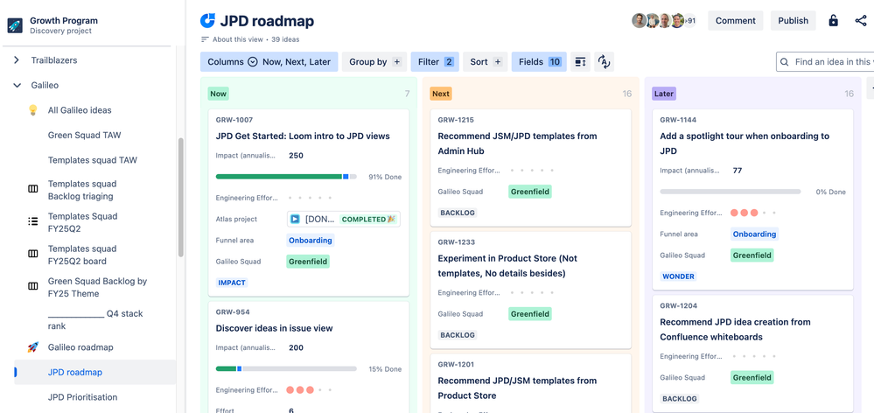Open idea Experiment in Product Store
The image size is (874, 413).
(507, 266)
